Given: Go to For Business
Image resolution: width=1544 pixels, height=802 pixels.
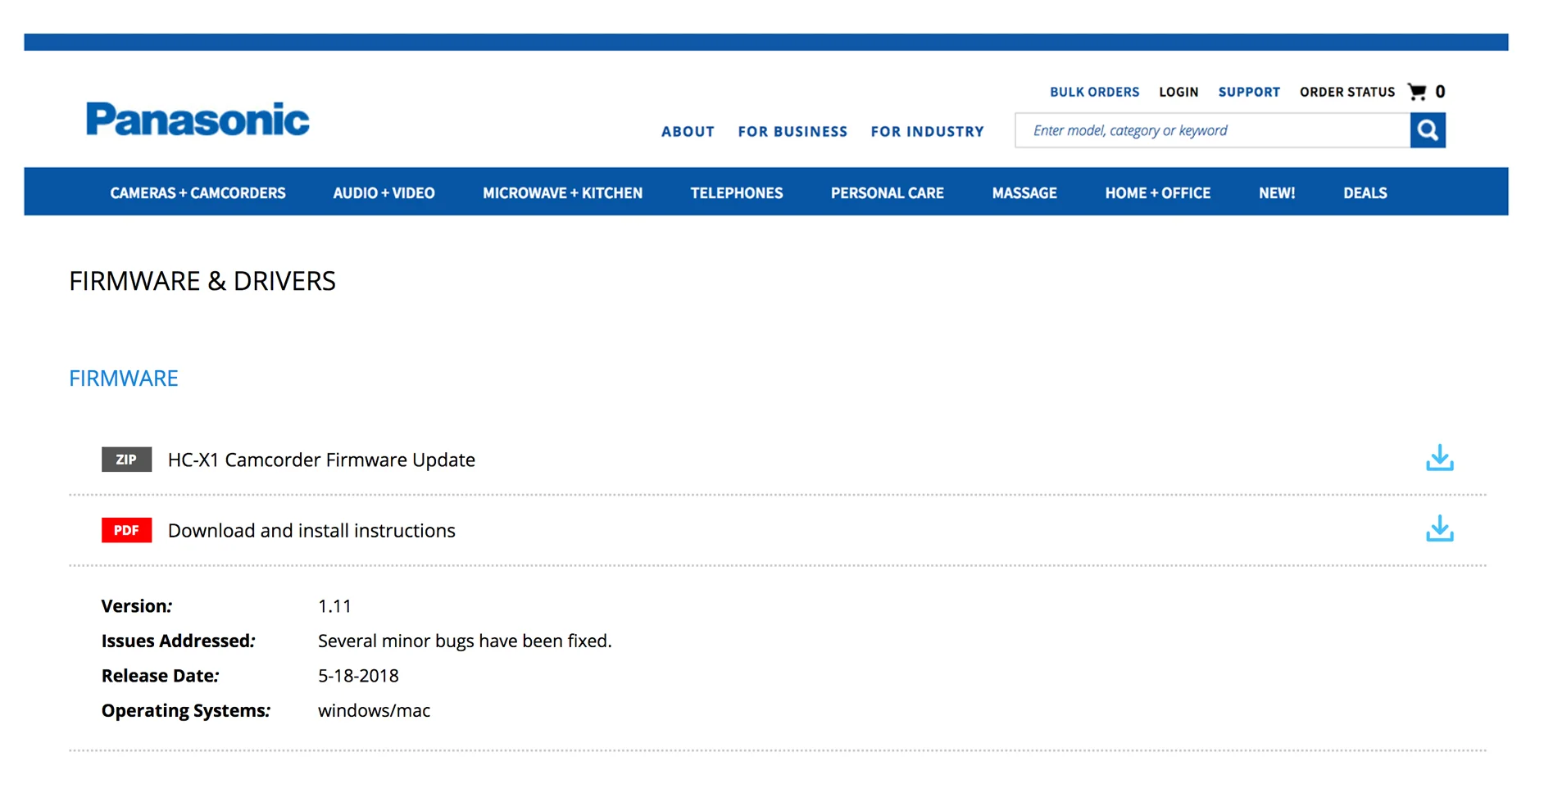Looking at the screenshot, I should click(792, 131).
